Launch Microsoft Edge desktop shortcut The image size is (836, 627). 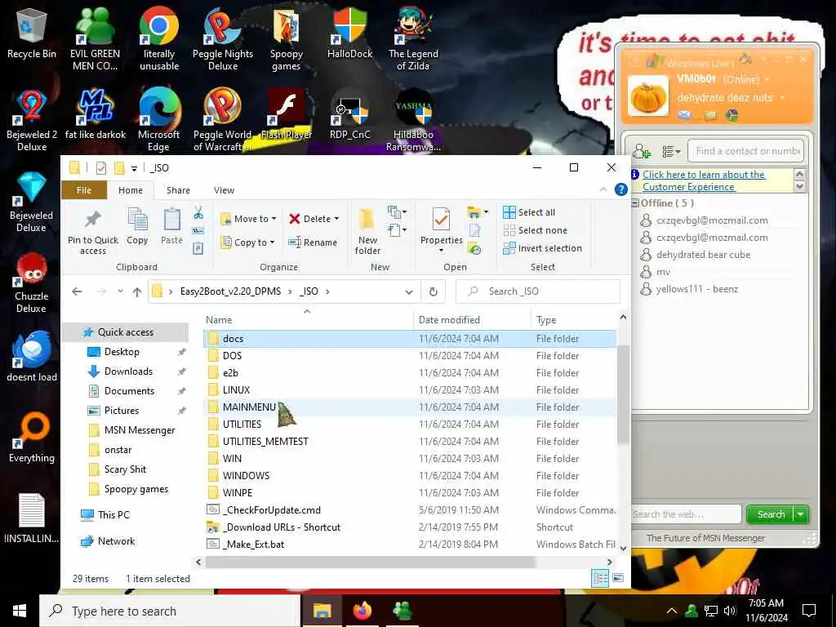tap(159, 121)
